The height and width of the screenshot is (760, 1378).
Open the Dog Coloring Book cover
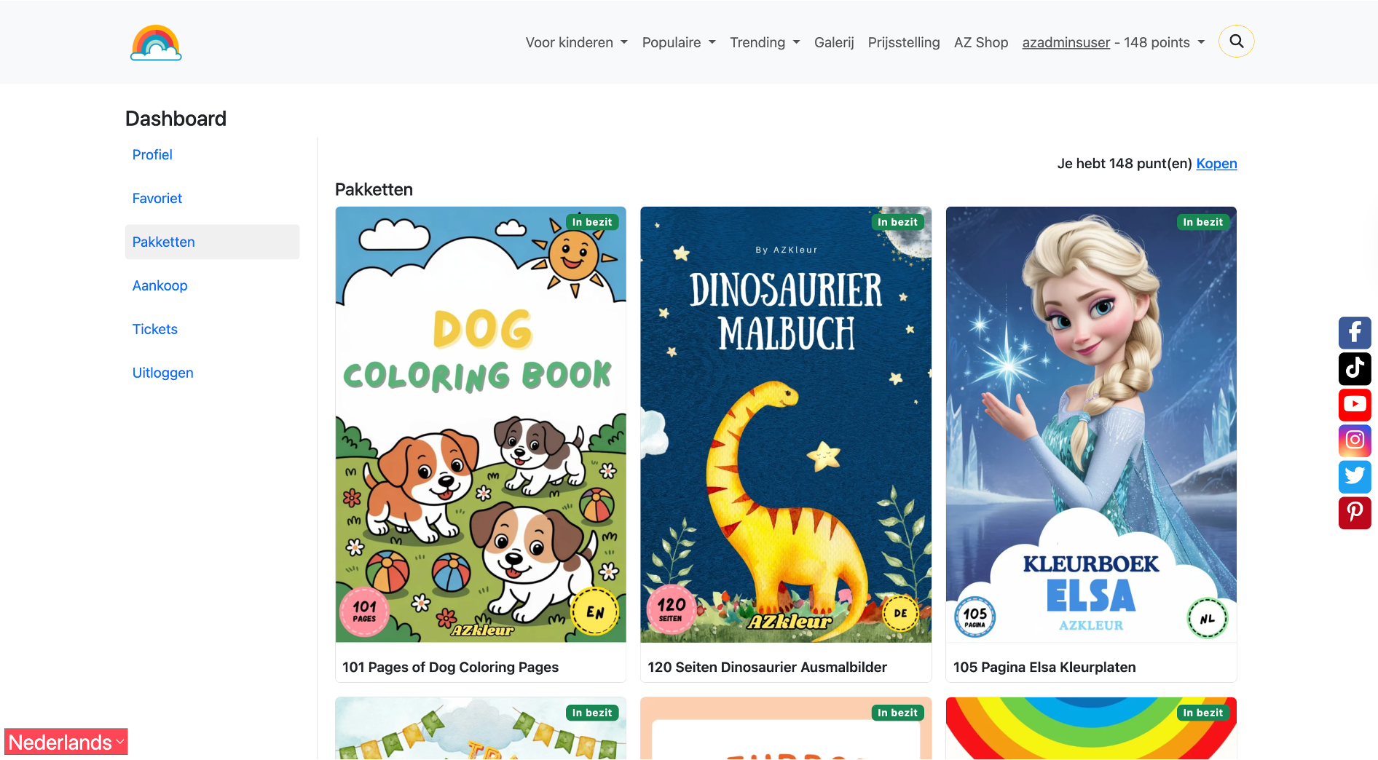pos(481,424)
